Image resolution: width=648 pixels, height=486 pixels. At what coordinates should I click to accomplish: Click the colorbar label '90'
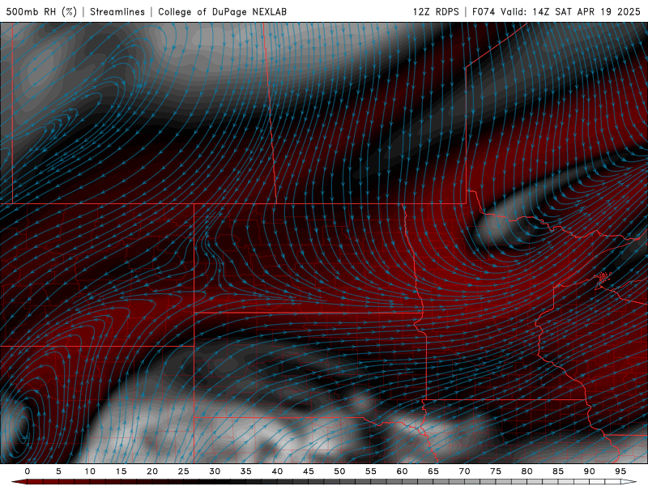[589, 471]
